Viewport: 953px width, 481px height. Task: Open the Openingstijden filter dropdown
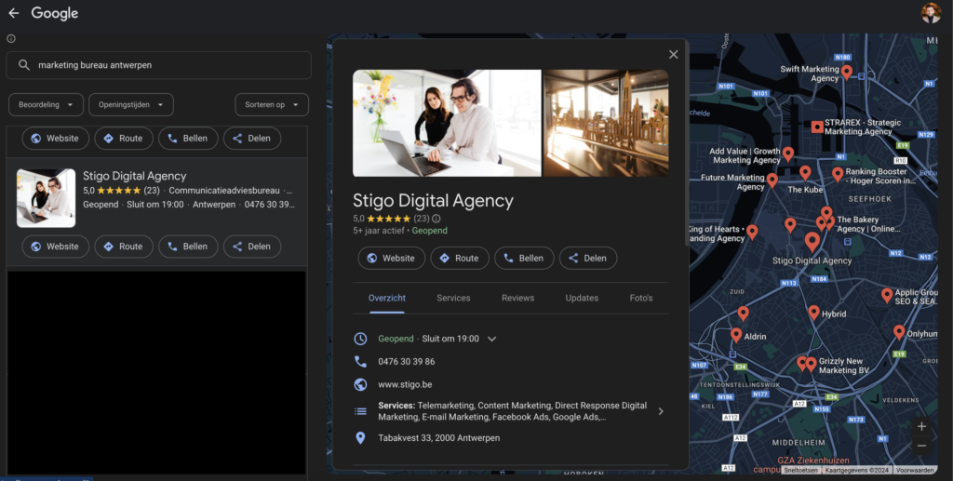point(131,104)
